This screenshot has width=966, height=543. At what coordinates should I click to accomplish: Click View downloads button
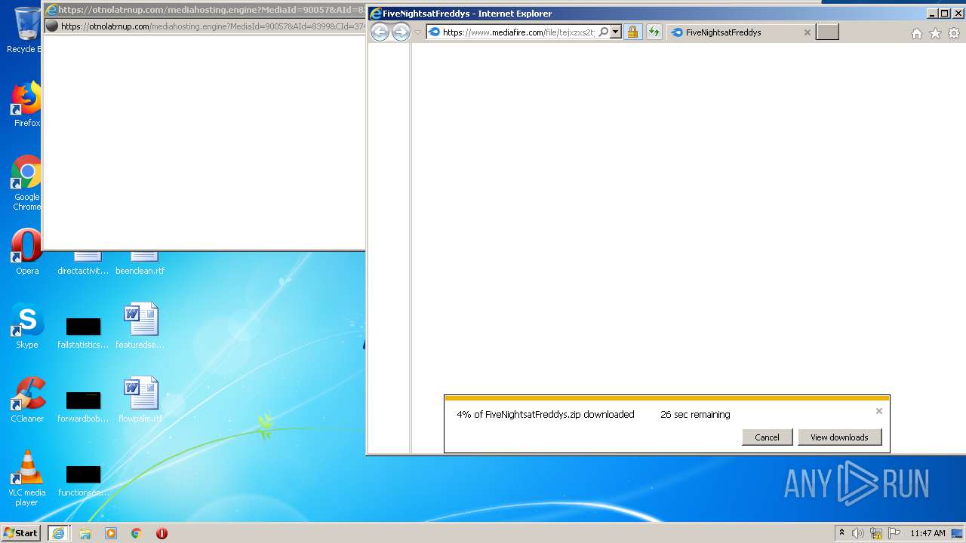[839, 437]
